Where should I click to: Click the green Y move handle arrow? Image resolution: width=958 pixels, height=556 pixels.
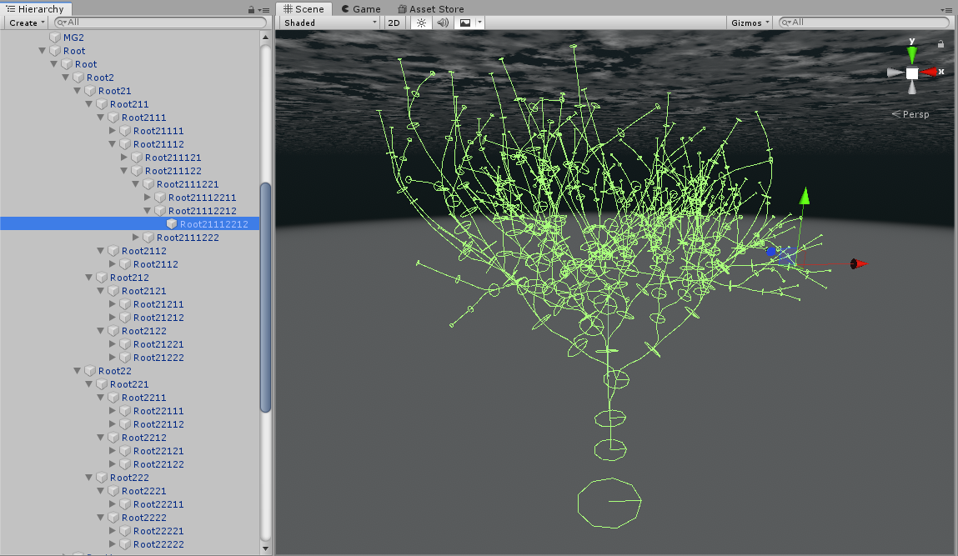click(805, 196)
